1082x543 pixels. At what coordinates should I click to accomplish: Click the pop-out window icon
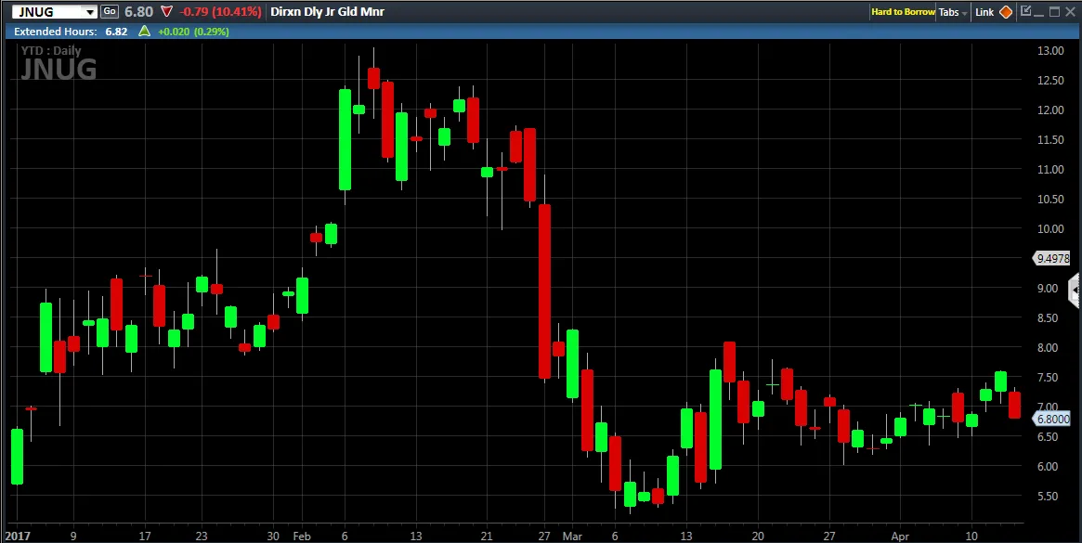[1025, 11]
